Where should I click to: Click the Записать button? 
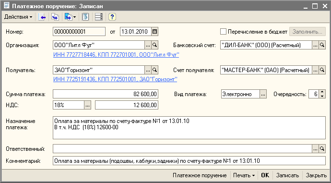pos(287,175)
